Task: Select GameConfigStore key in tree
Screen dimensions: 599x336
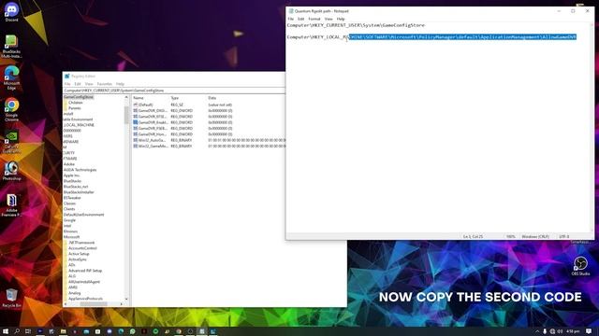Action: point(79,97)
